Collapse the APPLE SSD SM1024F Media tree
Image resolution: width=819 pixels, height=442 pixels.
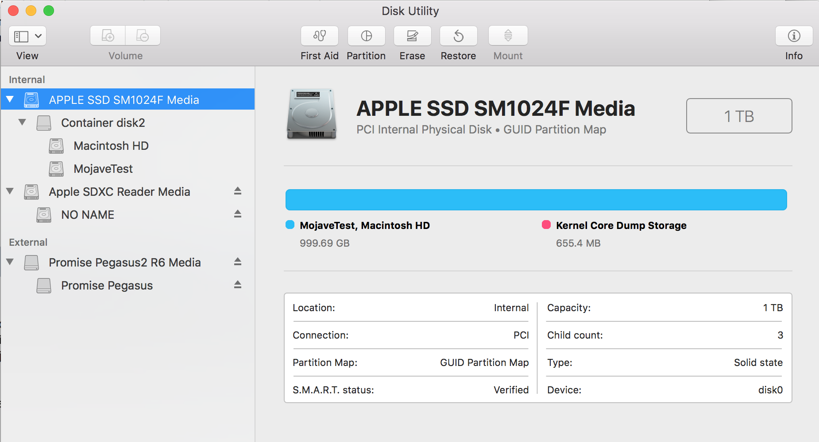(x=10, y=99)
